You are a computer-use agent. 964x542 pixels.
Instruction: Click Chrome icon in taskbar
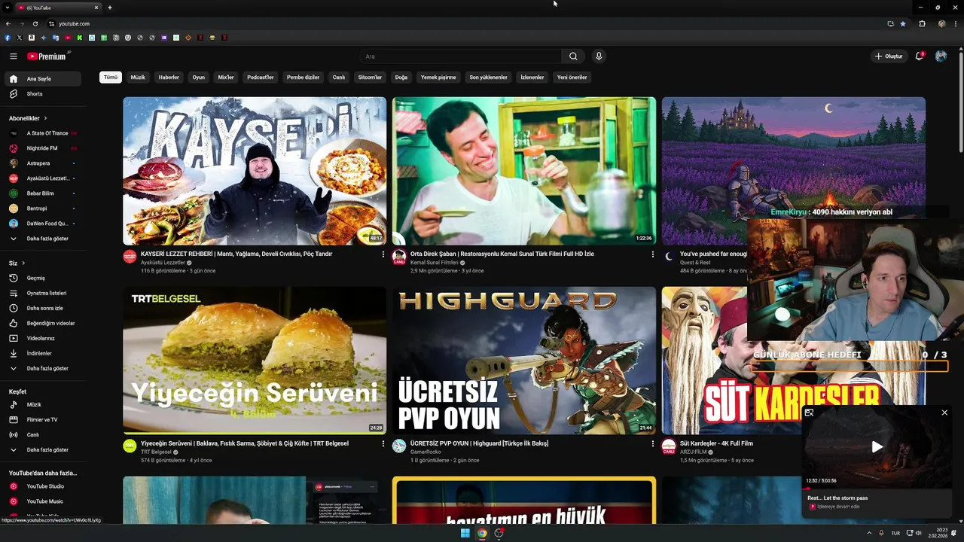pos(482,533)
